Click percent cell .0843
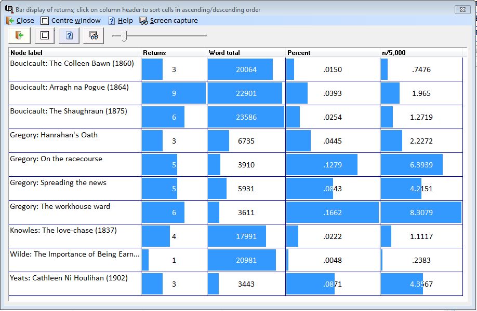 (333, 189)
